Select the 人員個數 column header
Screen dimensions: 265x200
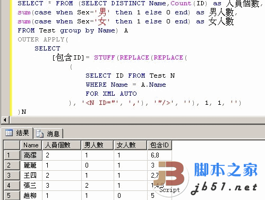[62, 145]
